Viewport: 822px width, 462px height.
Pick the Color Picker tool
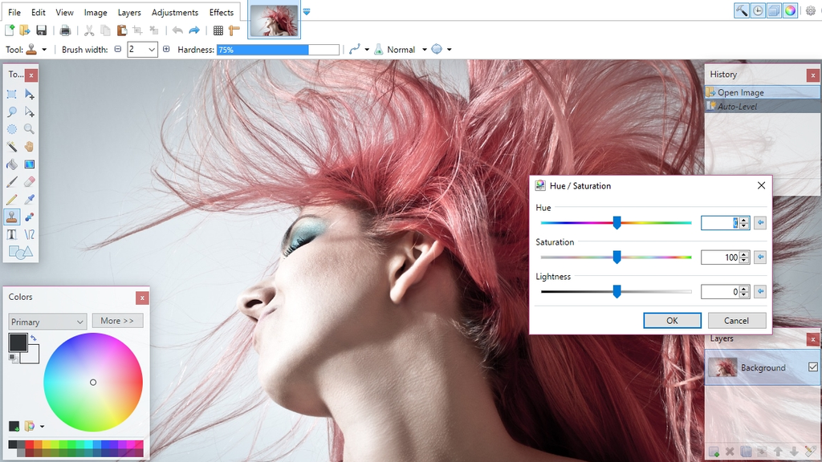click(31, 200)
